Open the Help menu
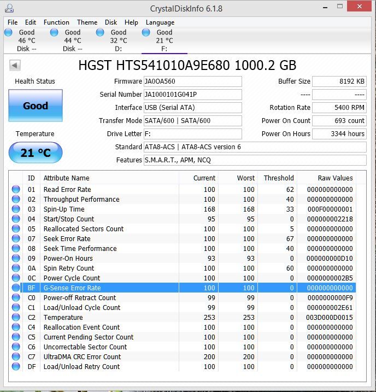This screenshot has width=376, height=392. [x=131, y=22]
